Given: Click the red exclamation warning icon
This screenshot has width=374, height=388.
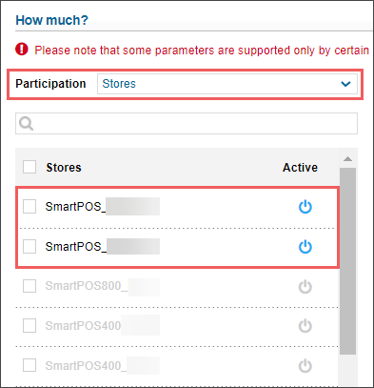Looking at the screenshot, I should point(22,50).
